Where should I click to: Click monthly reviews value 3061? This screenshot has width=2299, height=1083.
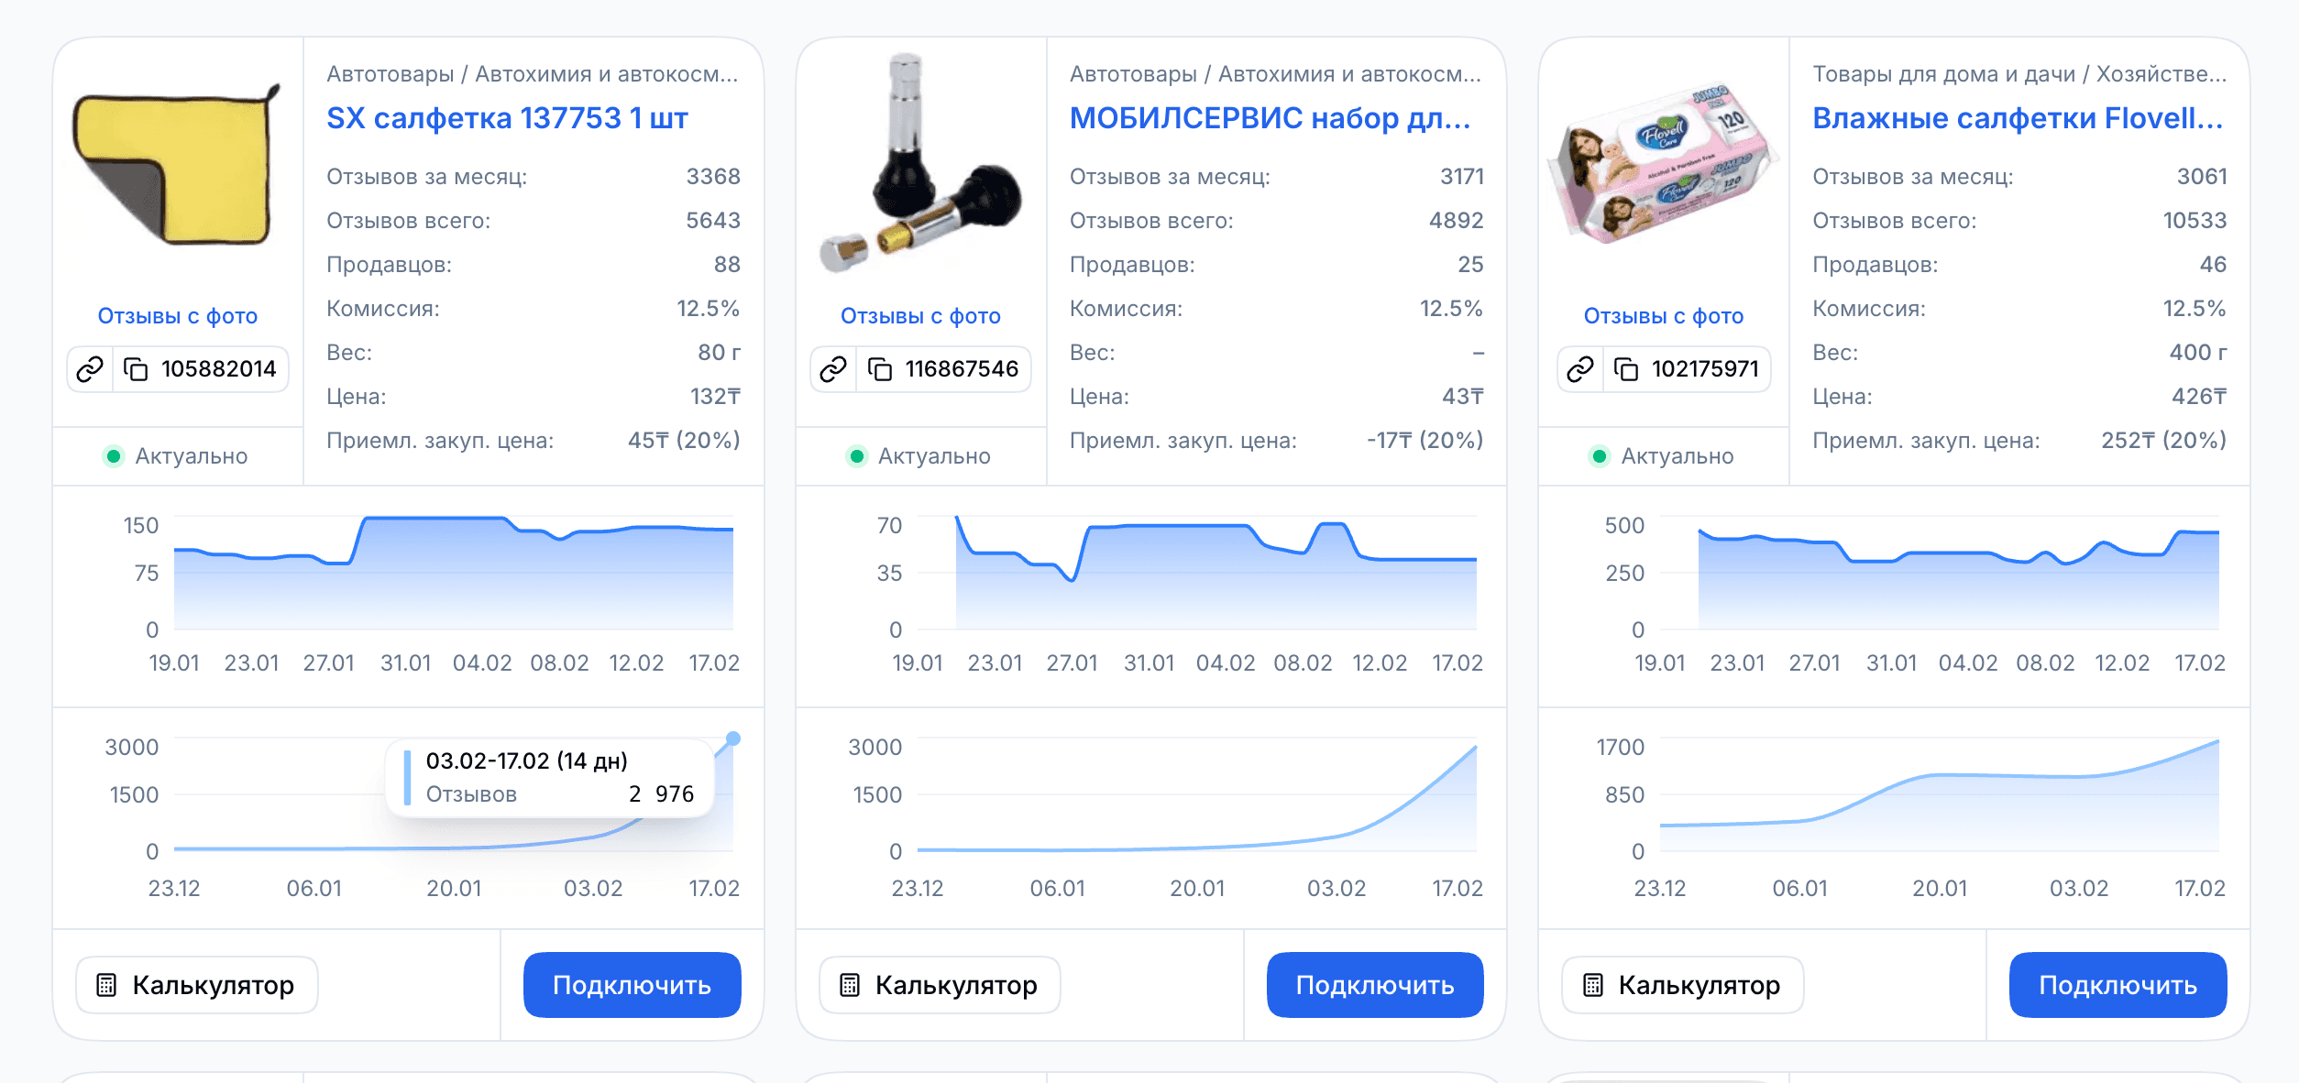tap(2202, 177)
